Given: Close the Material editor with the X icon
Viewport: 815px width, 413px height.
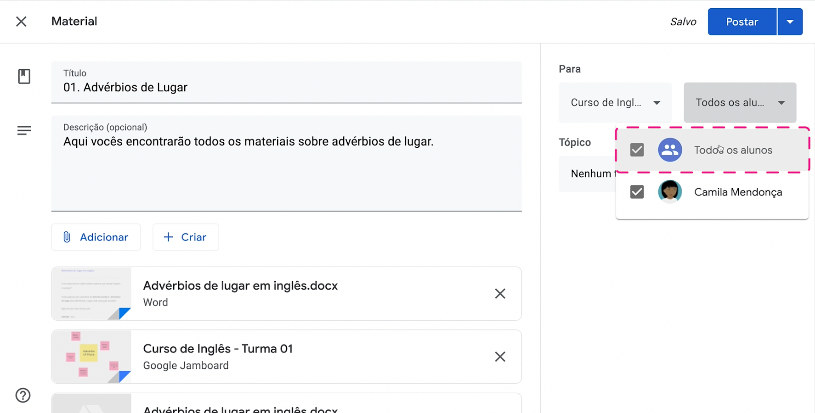Looking at the screenshot, I should pos(21,22).
